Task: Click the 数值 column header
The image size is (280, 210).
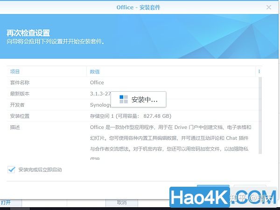Action: 95,72
